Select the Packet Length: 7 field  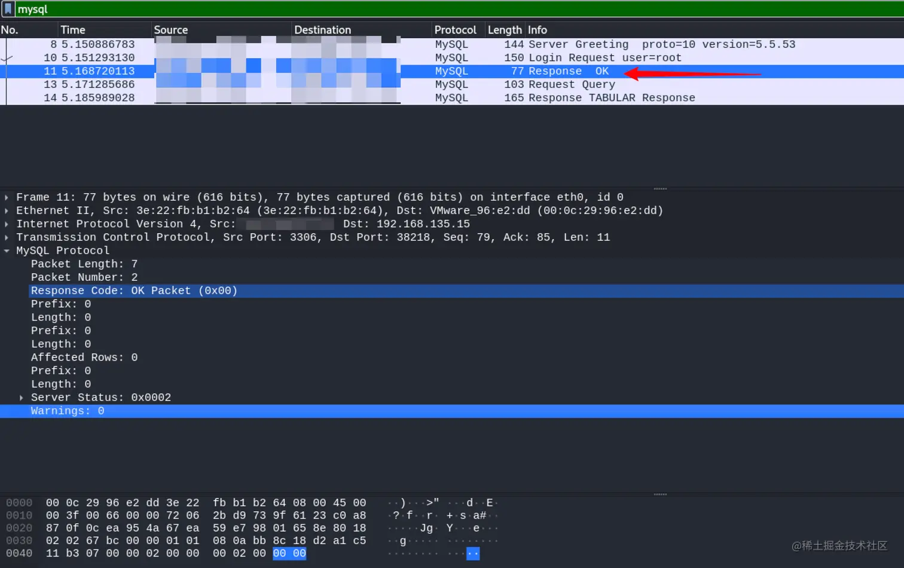(x=84, y=264)
